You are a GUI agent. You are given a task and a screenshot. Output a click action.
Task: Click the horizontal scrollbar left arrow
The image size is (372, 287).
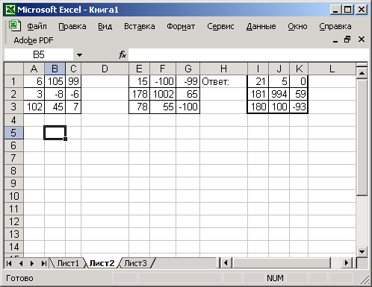[x=226, y=263]
